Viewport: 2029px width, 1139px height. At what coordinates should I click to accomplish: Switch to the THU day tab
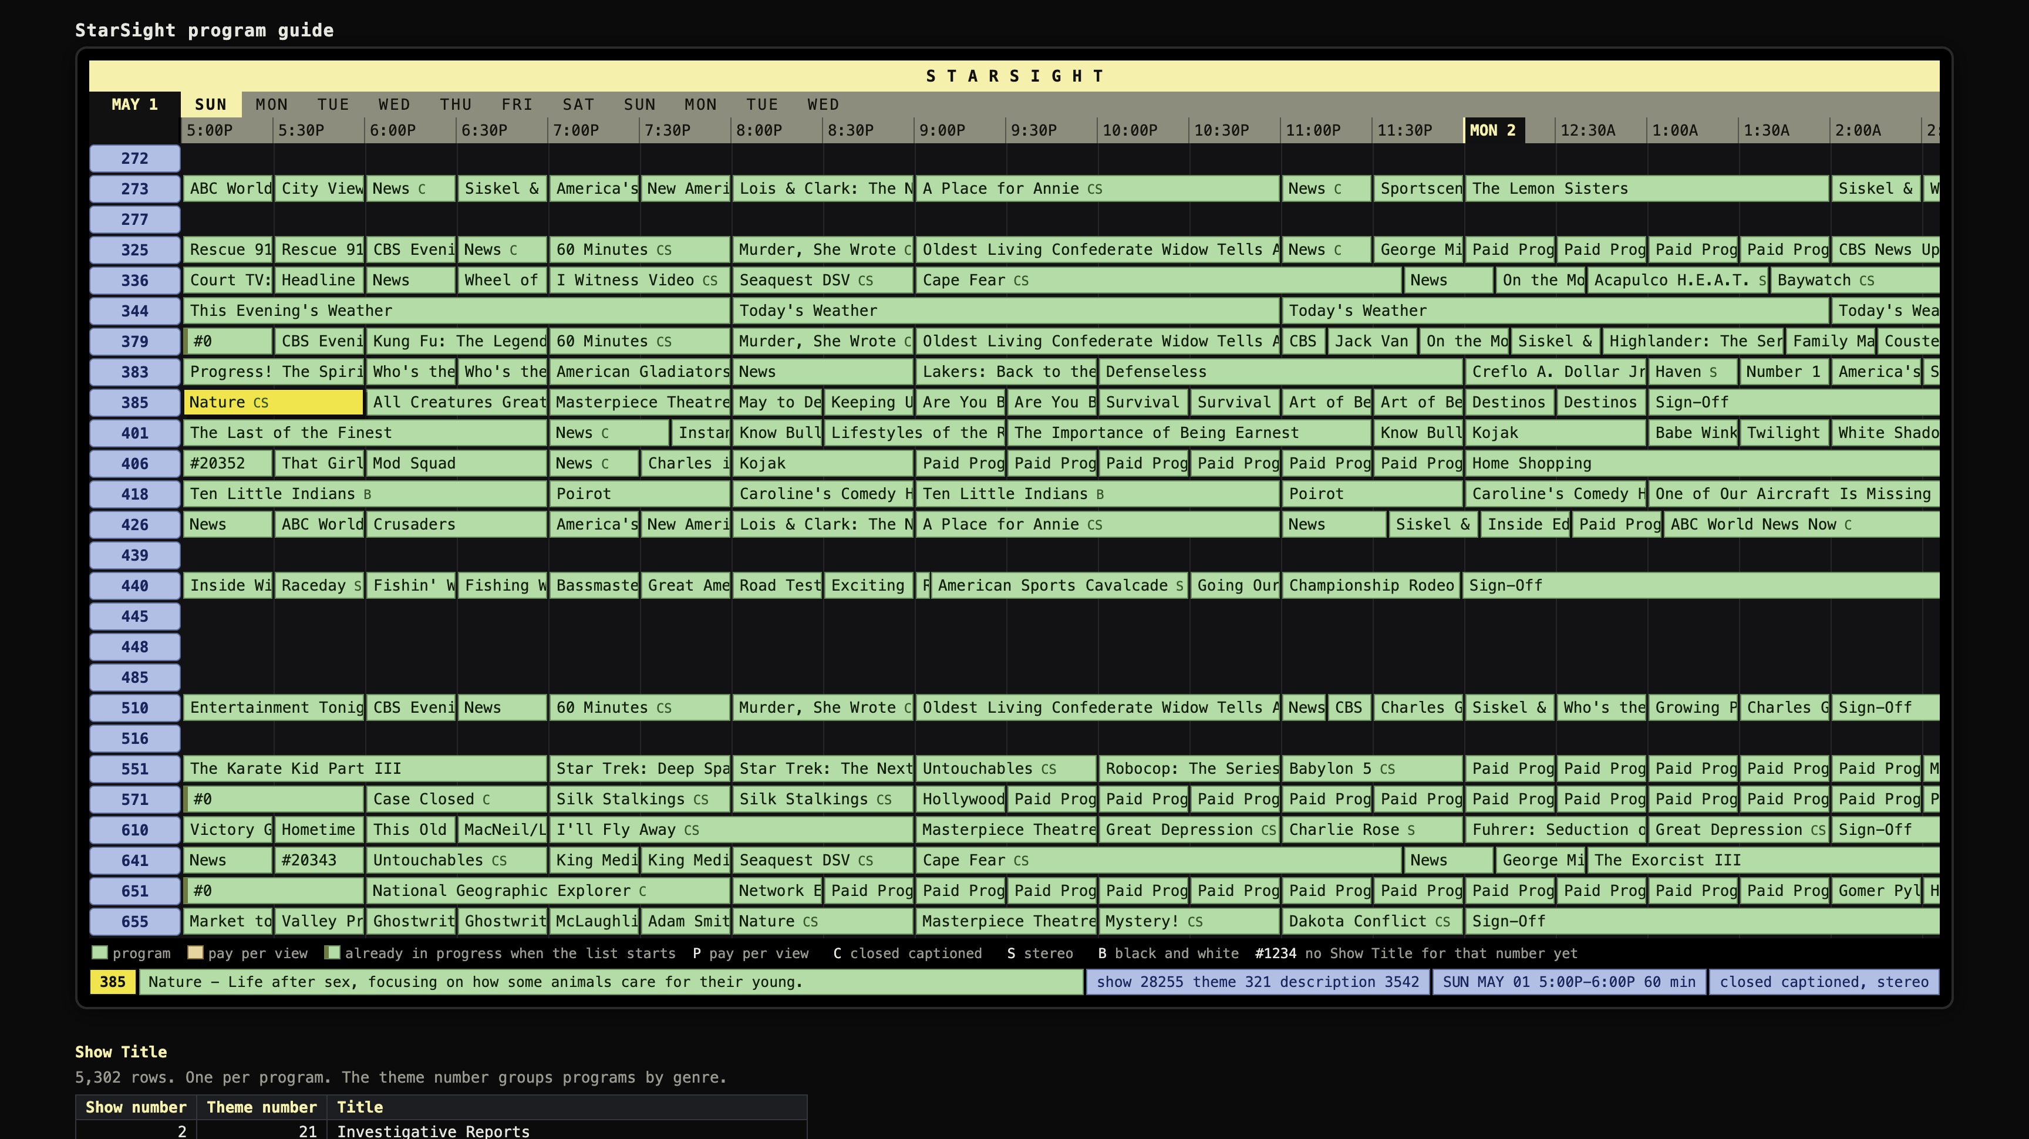[455, 104]
